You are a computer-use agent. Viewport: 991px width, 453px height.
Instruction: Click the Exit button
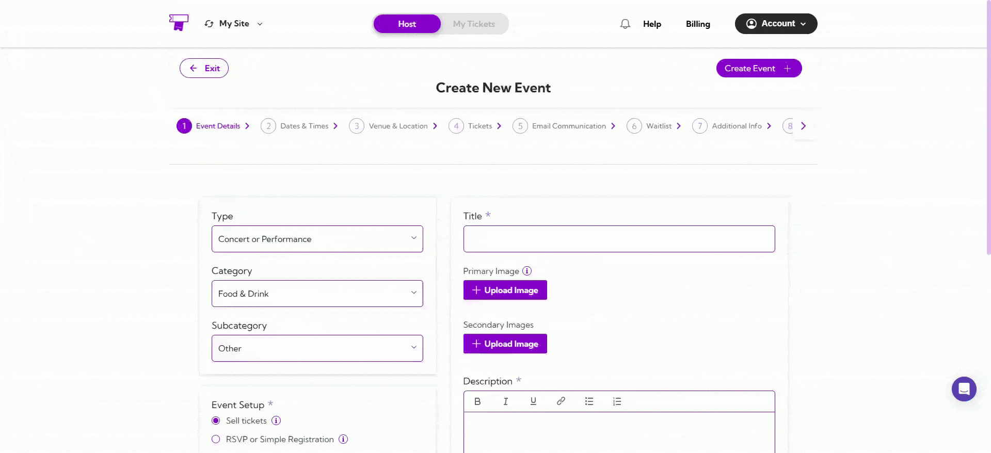(204, 68)
